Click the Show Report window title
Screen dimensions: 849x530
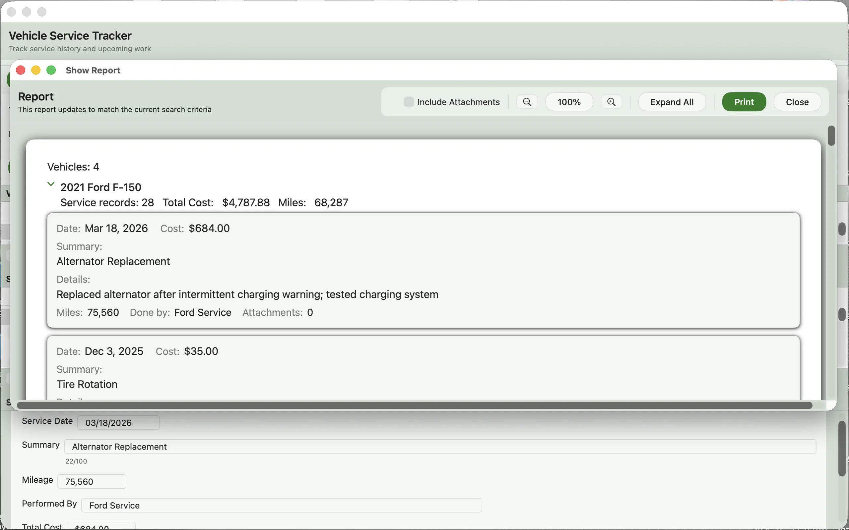click(93, 70)
